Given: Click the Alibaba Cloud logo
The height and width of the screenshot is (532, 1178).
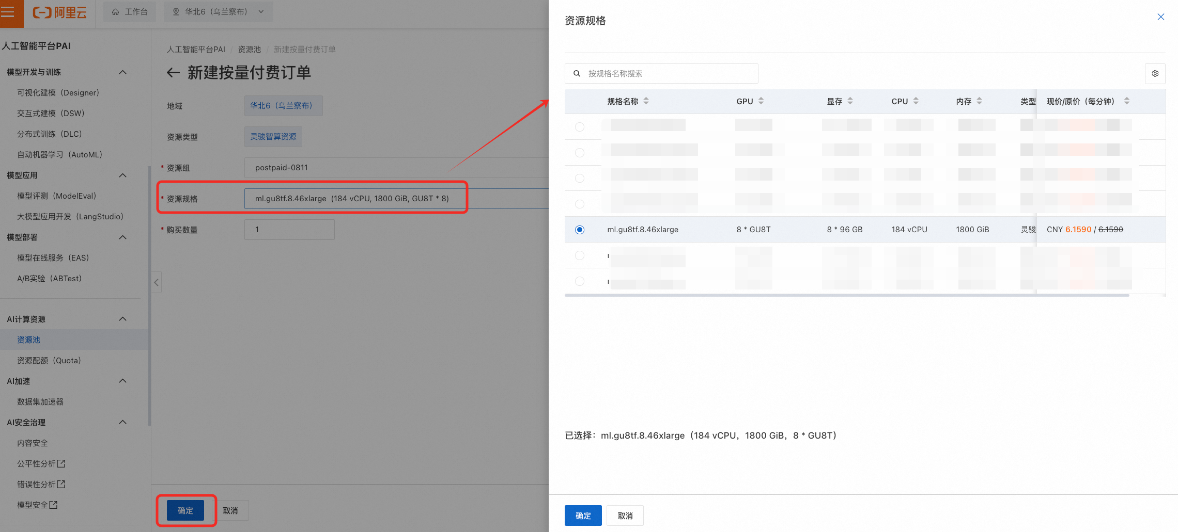Looking at the screenshot, I should tap(60, 12).
